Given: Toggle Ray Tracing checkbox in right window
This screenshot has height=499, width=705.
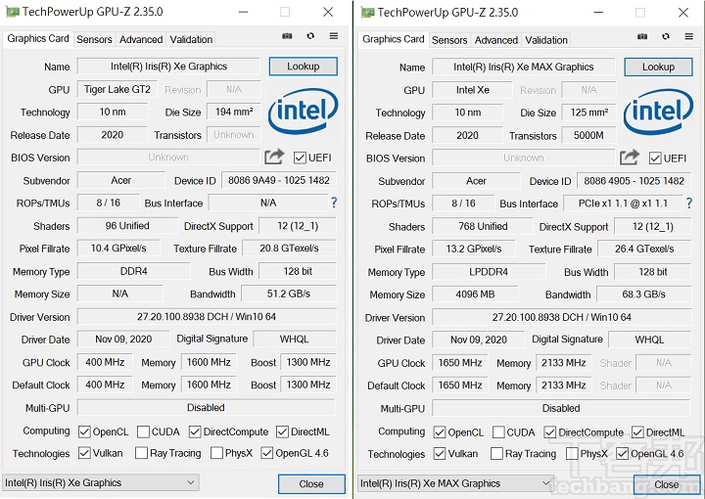Looking at the screenshot, I should coord(497,454).
